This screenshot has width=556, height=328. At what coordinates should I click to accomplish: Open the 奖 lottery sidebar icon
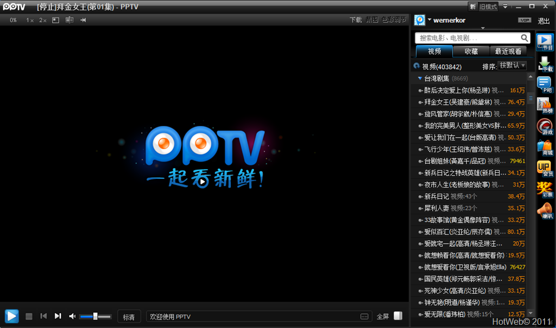pos(545,190)
